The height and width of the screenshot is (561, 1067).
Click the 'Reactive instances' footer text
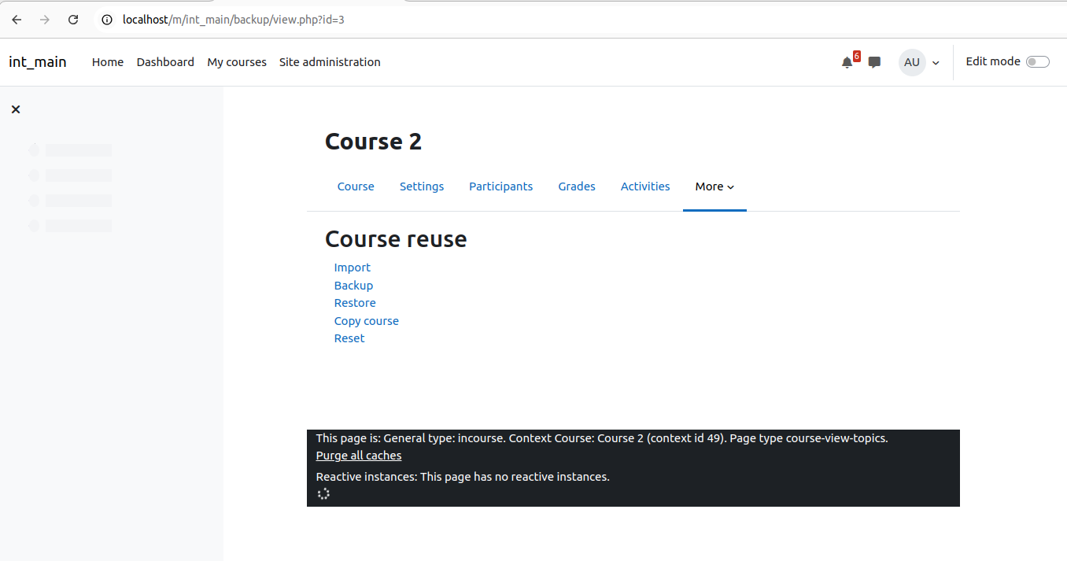pyautogui.click(x=463, y=477)
